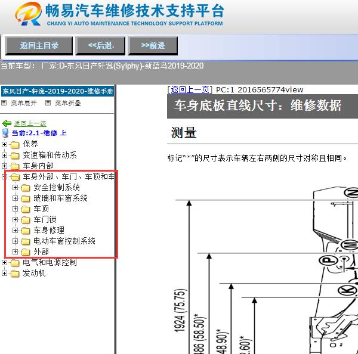The width and height of the screenshot is (358, 354).
Task: Click the PC:1 2016565774view text
Action: click(260, 89)
